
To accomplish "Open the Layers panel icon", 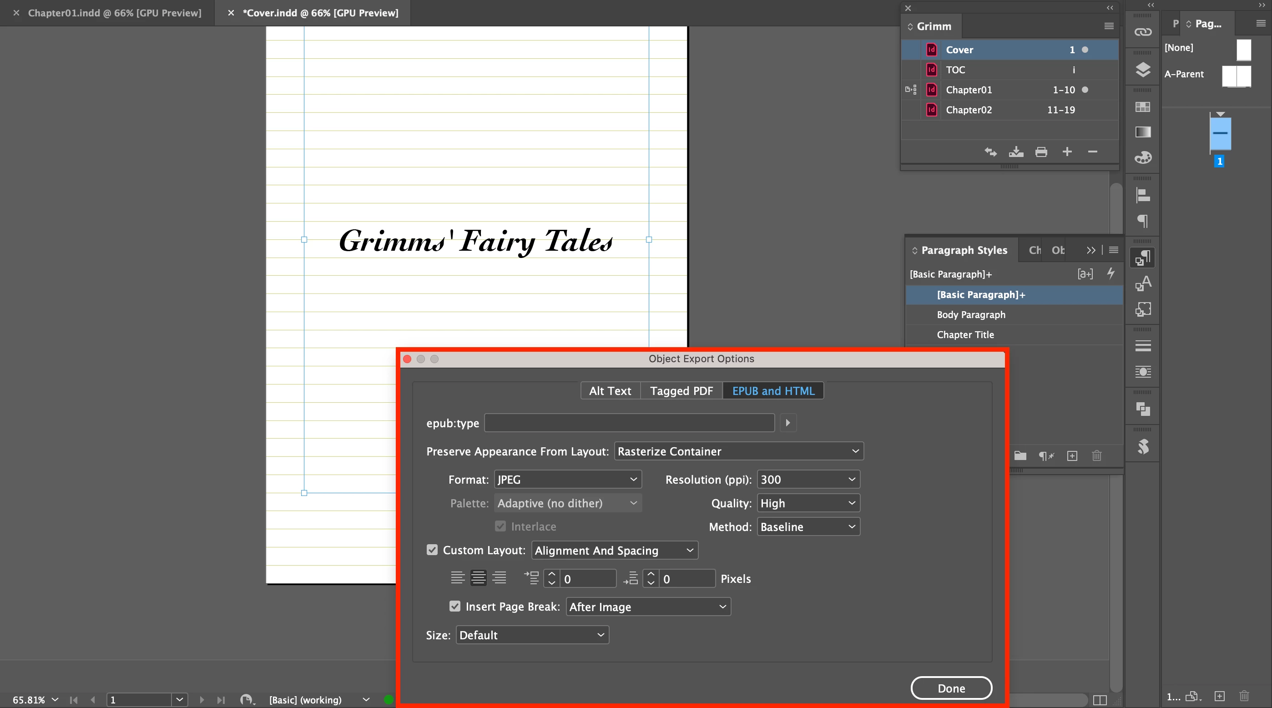I will click(x=1143, y=70).
